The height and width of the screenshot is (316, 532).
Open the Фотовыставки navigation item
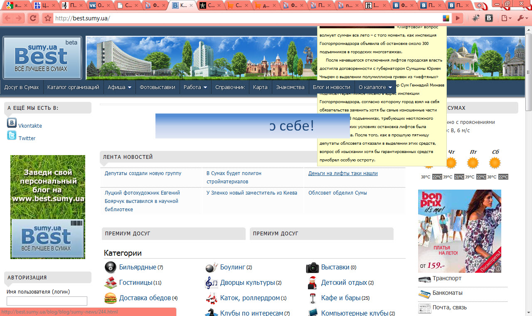[157, 87]
